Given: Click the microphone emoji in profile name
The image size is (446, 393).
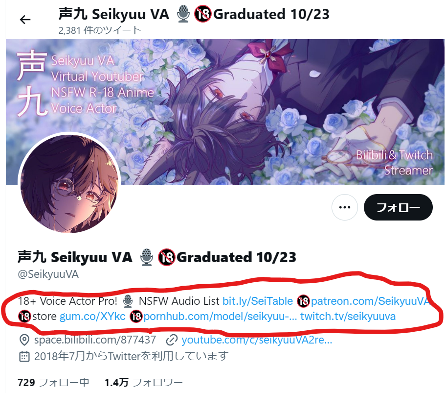Looking at the screenshot, I should (x=147, y=257).
